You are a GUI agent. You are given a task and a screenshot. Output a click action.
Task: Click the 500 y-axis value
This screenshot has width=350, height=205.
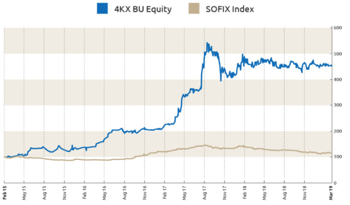[338, 54]
